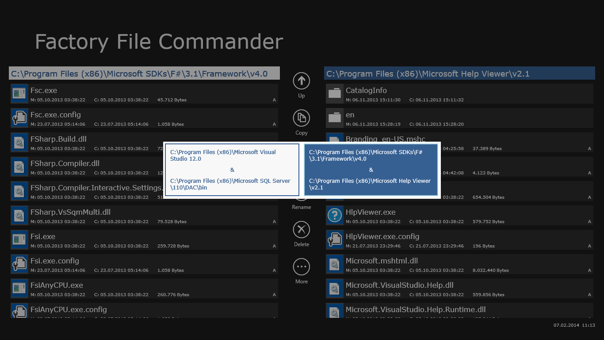Click the Microsoft.VisualStudio.Help.dll file name
This screenshot has height=340, width=604.
[400, 286]
